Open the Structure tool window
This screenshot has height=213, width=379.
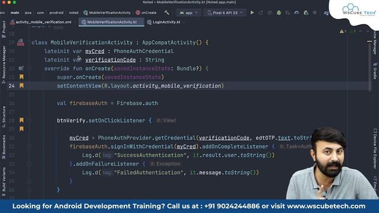coord(4,117)
